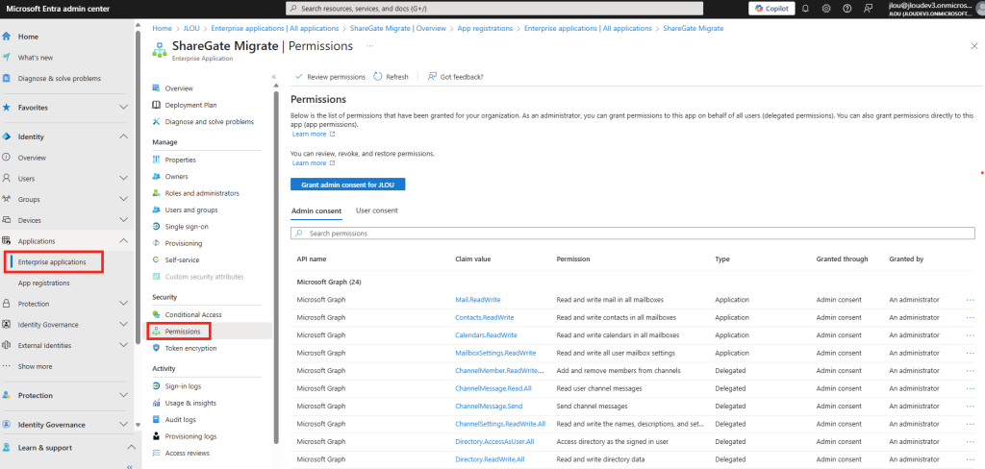Screen dimensions: 985x469
Task: Collapse the resource menu double chevron
Action: pyautogui.click(x=274, y=77)
